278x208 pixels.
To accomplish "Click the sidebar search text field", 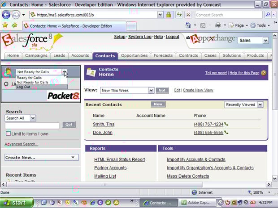I will click(32, 126).
